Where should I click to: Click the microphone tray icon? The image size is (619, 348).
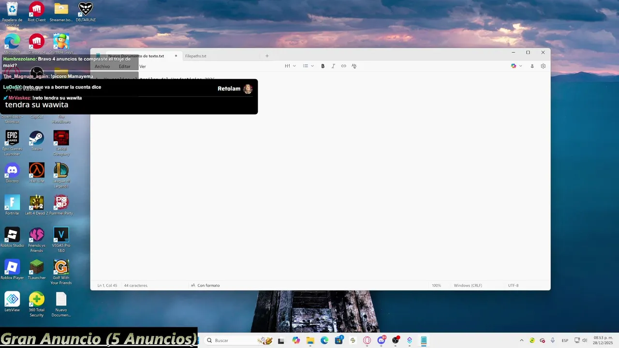[x=552, y=340]
